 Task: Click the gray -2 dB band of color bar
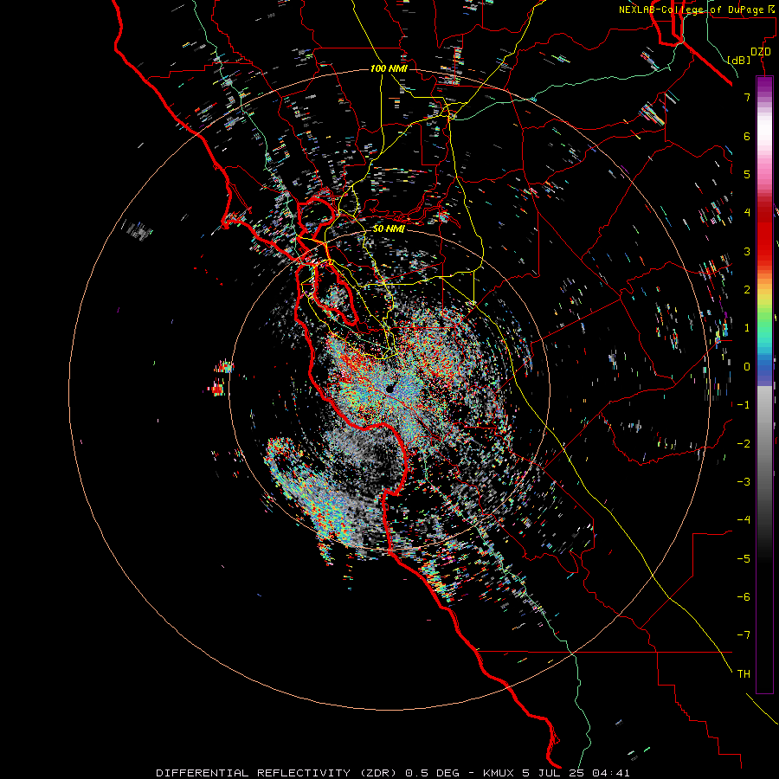point(764,444)
